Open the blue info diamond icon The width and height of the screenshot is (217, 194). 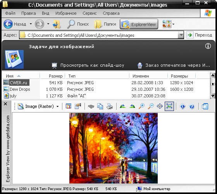[x=183, y=106]
